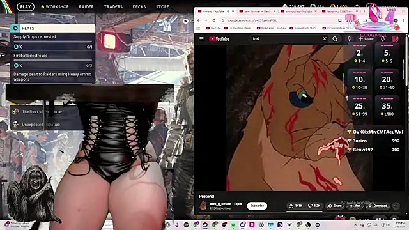This screenshot has height=230, width=409.
Task: Open the RAIDER game menu
Action: (86, 7)
